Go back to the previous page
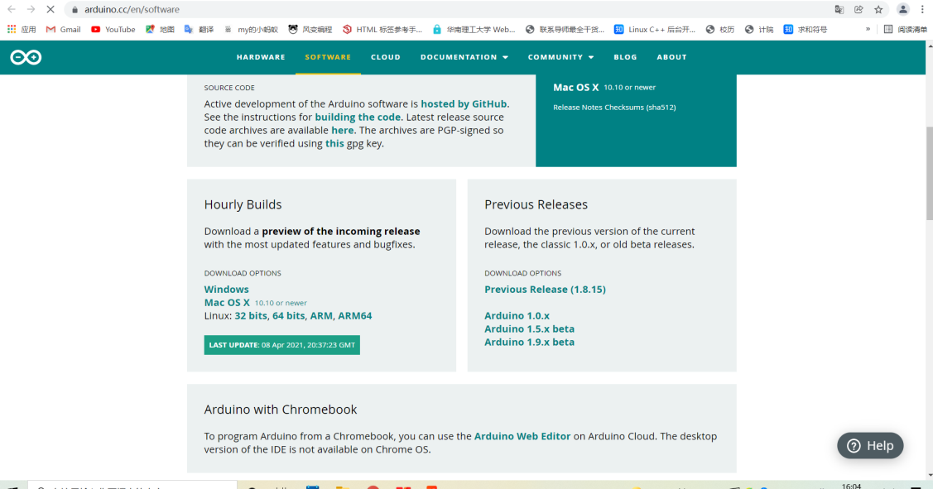The height and width of the screenshot is (489, 933). 12,10
